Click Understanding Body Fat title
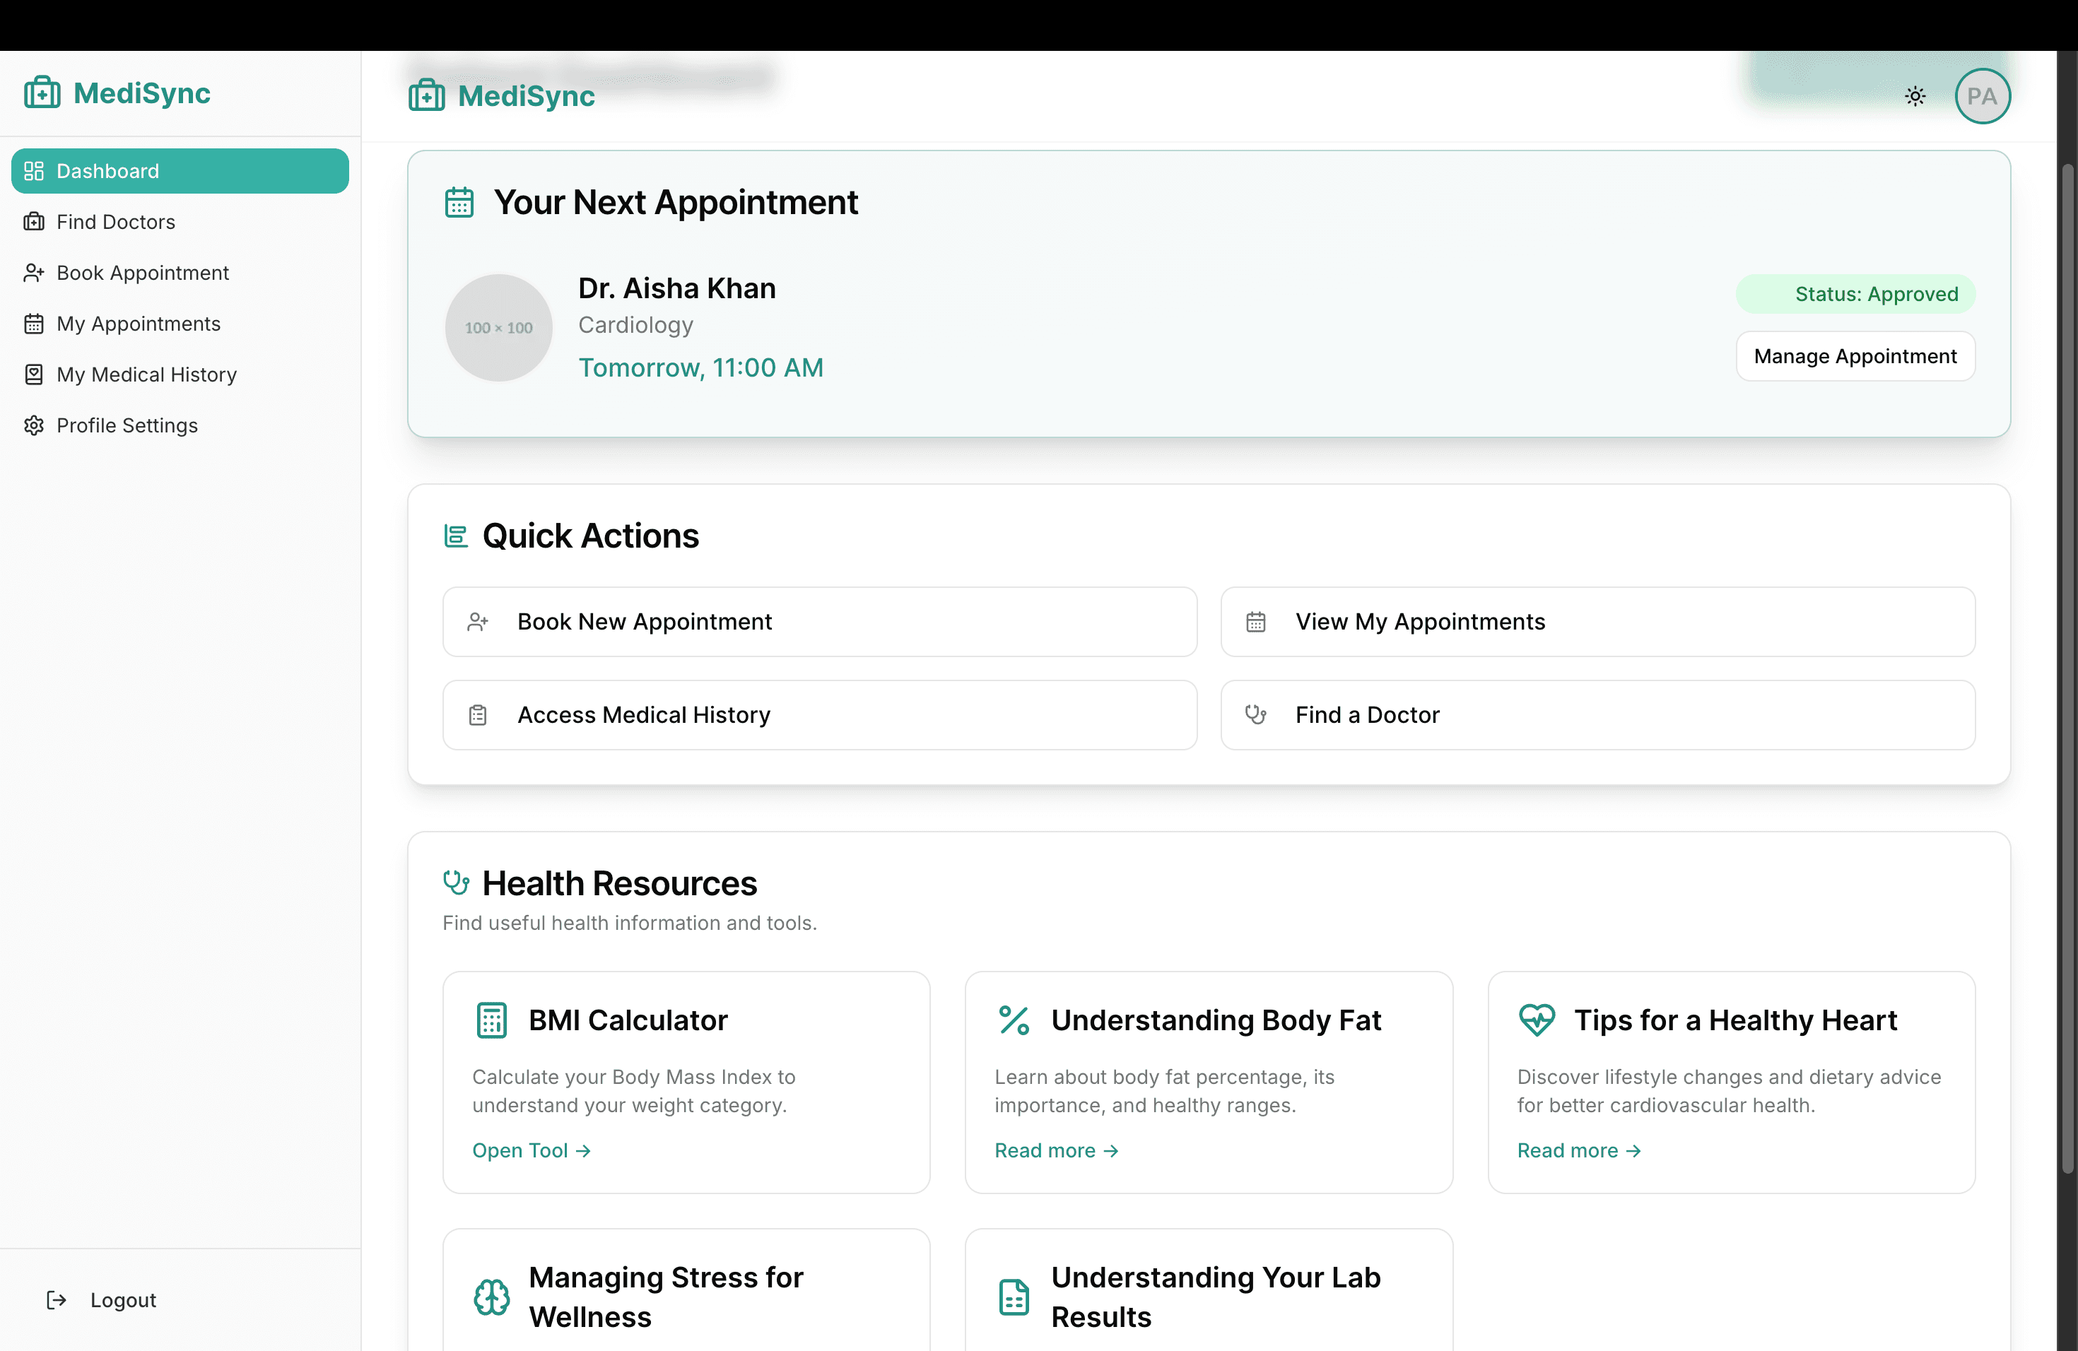The image size is (2078, 1351). (x=1216, y=1020)
